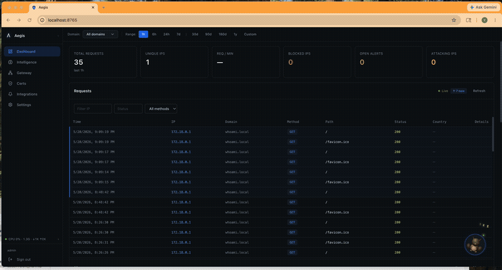Select the 30d time range
This screenshot has width=502, height=270.
[x=195, y=35]
